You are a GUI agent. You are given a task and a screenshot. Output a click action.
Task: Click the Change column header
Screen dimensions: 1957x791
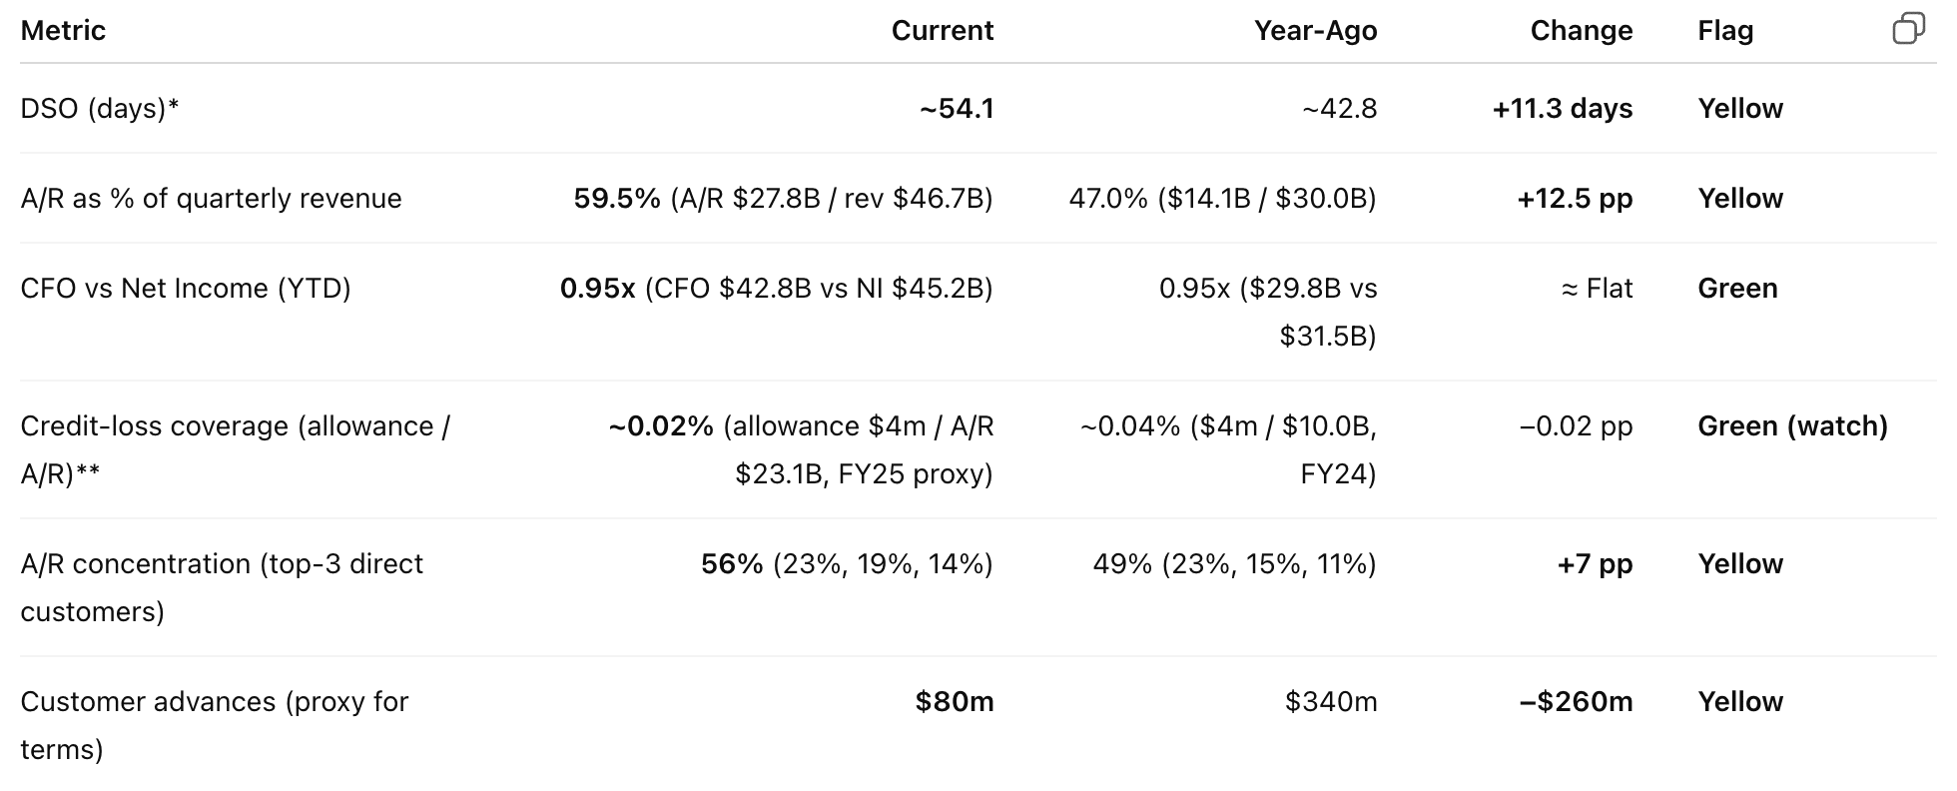click(x=1581, y=31)
